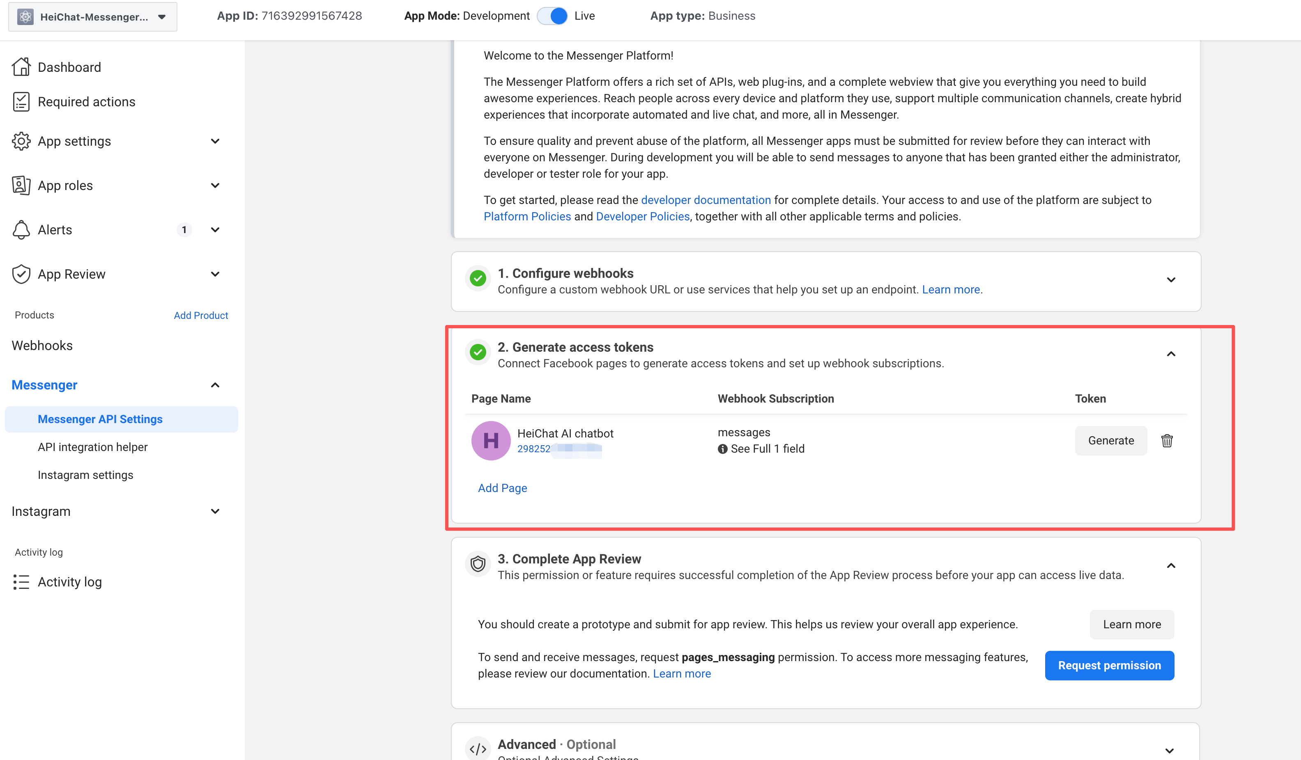The image size is (1301, 760).
Task: Toggle App Mode to Live
Action: point(552,16)
